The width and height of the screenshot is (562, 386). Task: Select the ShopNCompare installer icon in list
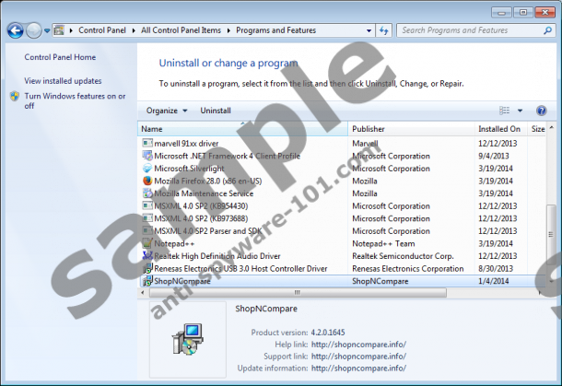(147, 281)
